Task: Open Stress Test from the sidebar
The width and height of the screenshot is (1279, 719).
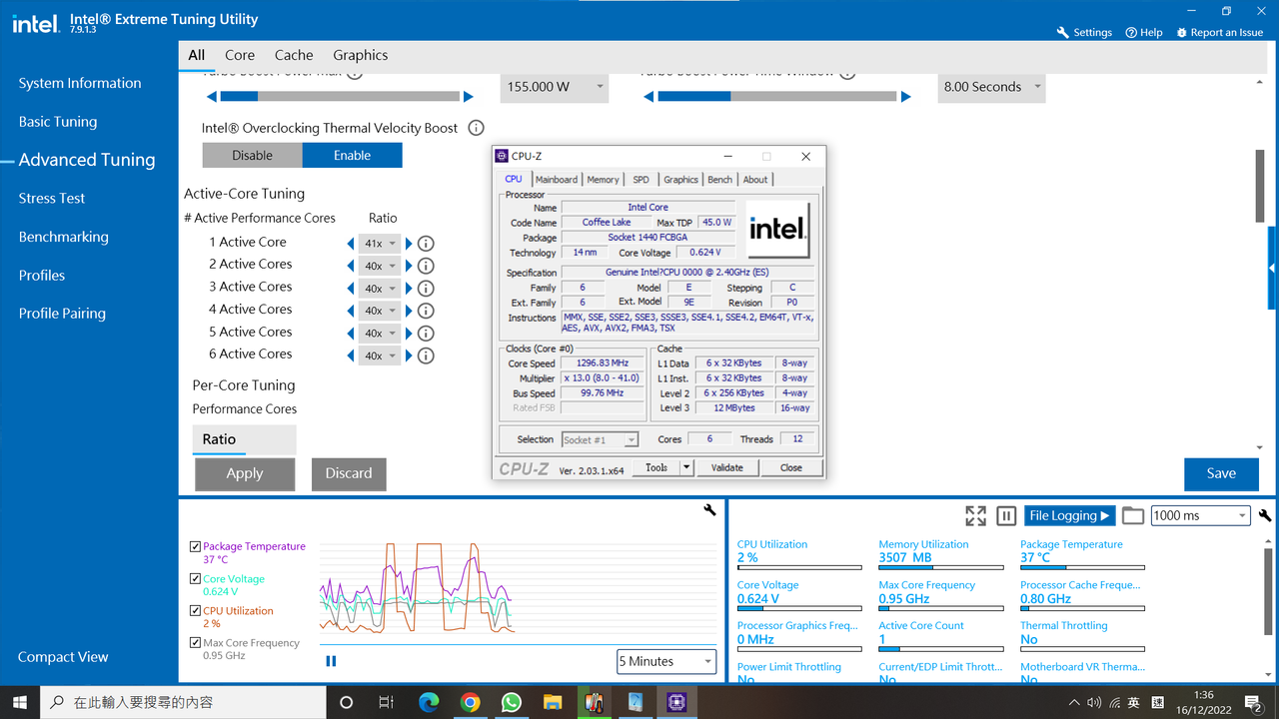Action: tap(52, 198)
